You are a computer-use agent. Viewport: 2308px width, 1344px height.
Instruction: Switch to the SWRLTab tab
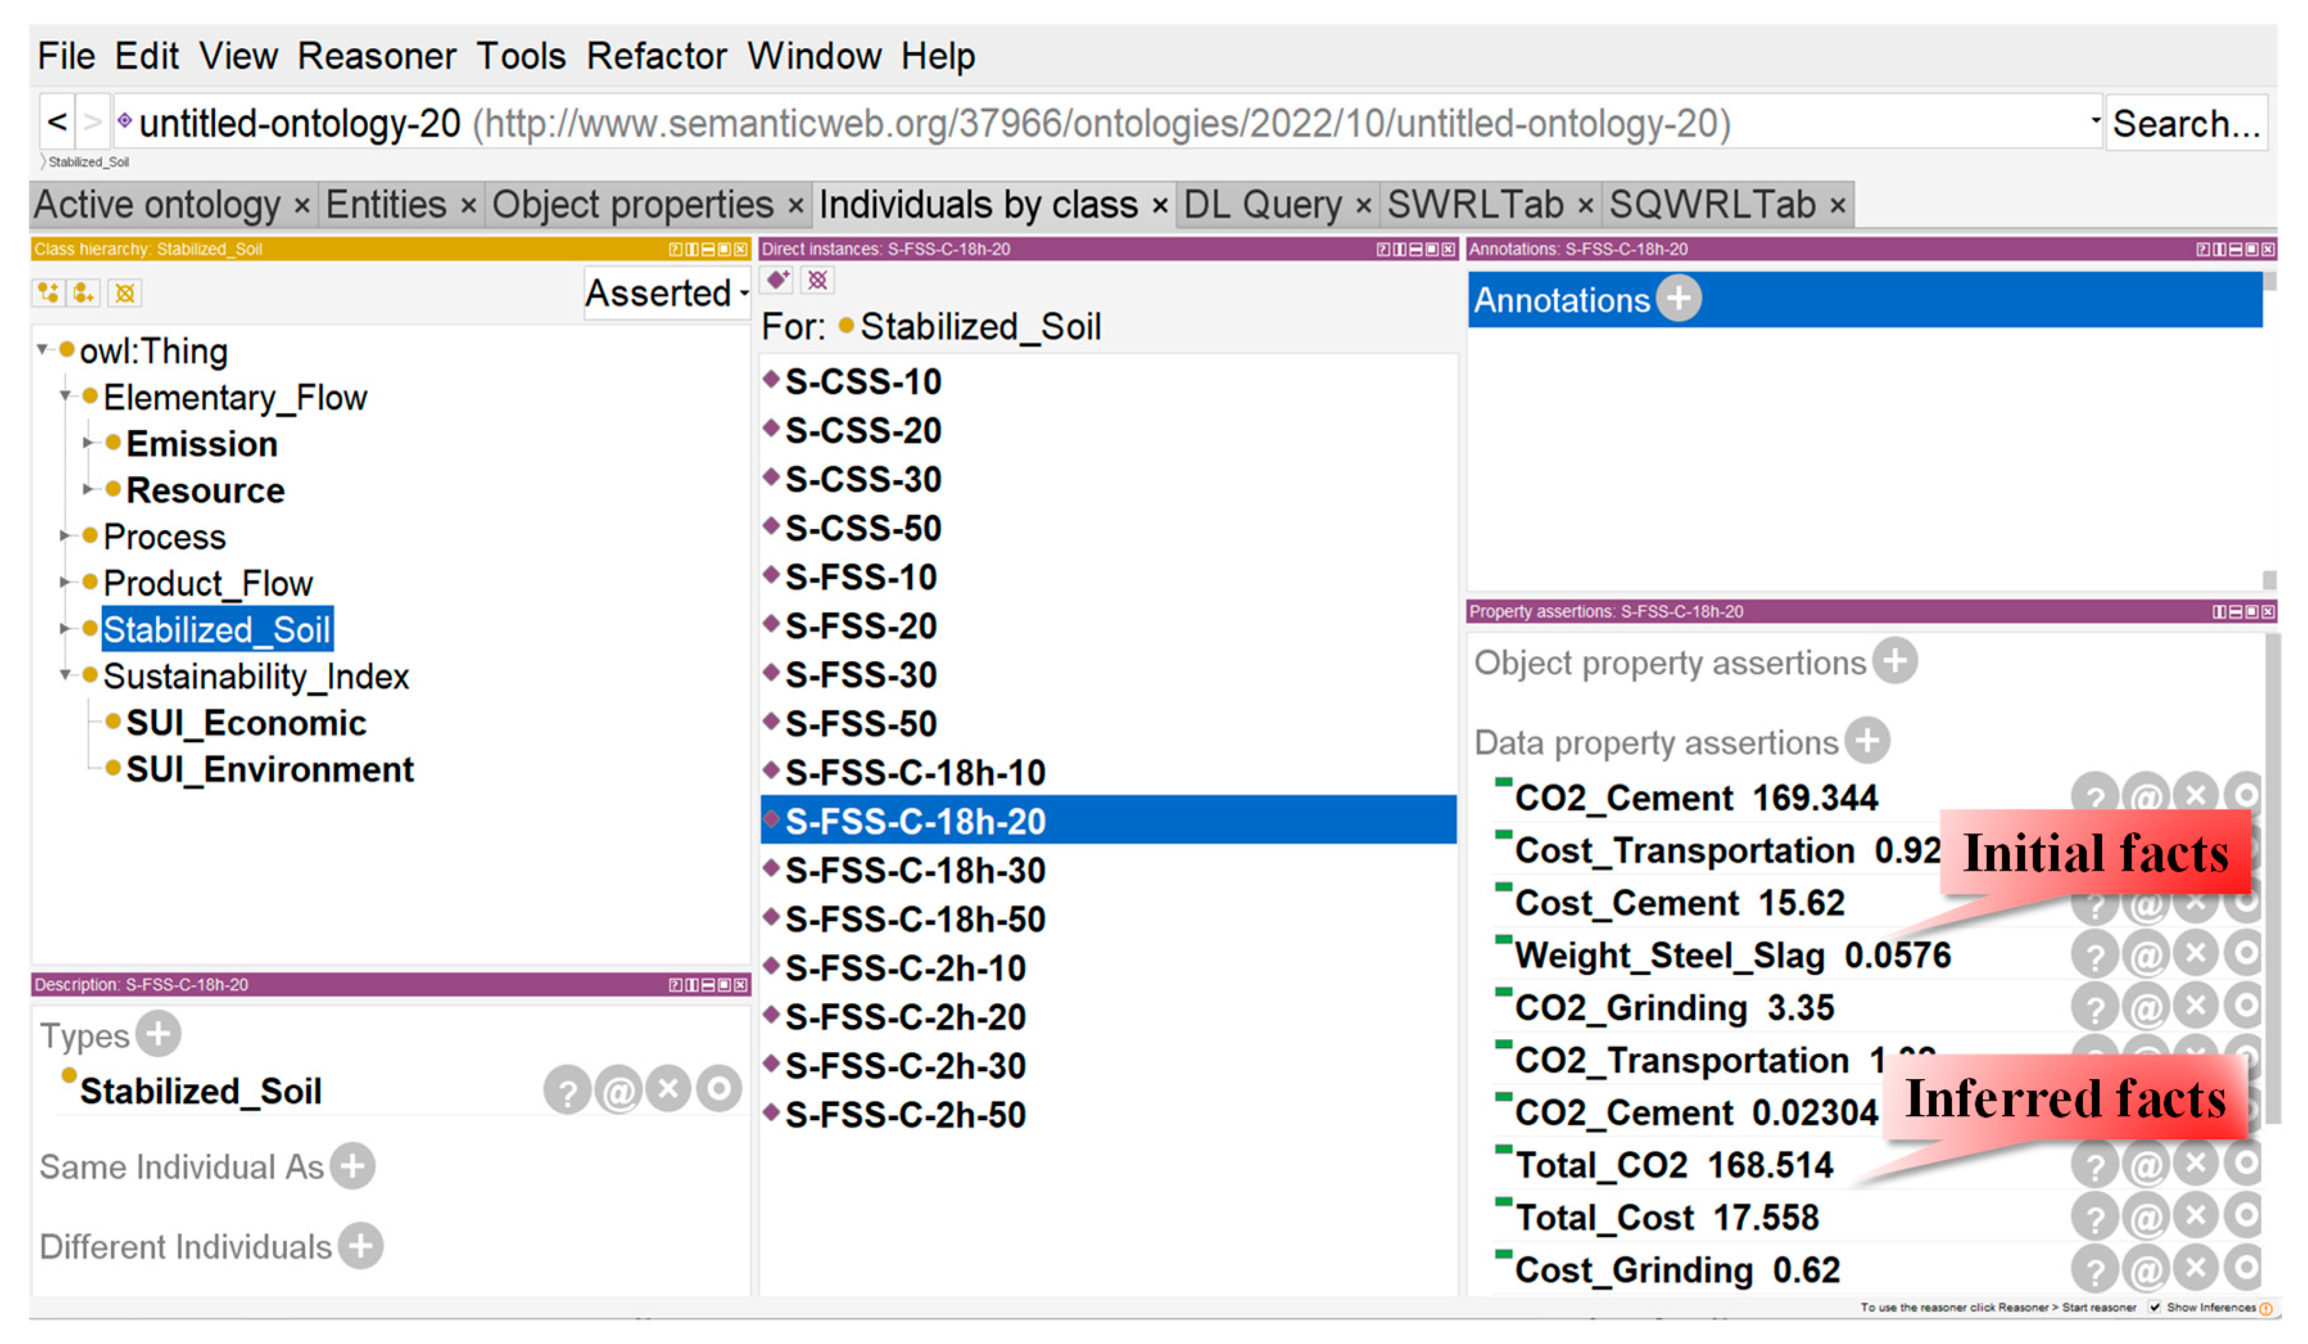point(1474,204)
